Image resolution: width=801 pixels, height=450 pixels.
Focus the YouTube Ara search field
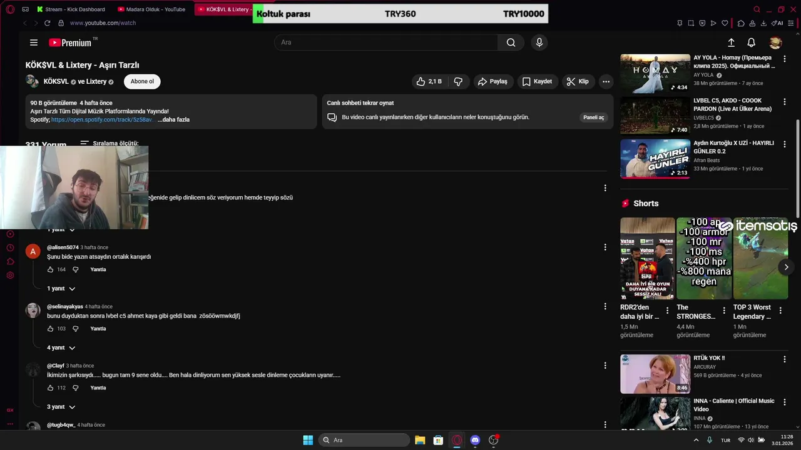coord(386,42)
